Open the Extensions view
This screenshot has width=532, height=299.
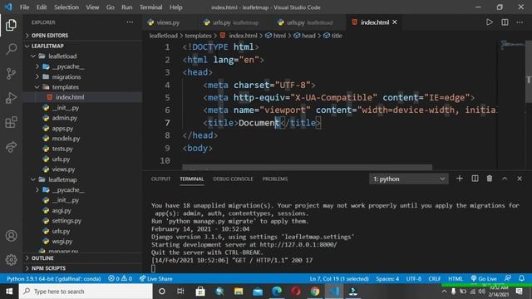[11, 122]
